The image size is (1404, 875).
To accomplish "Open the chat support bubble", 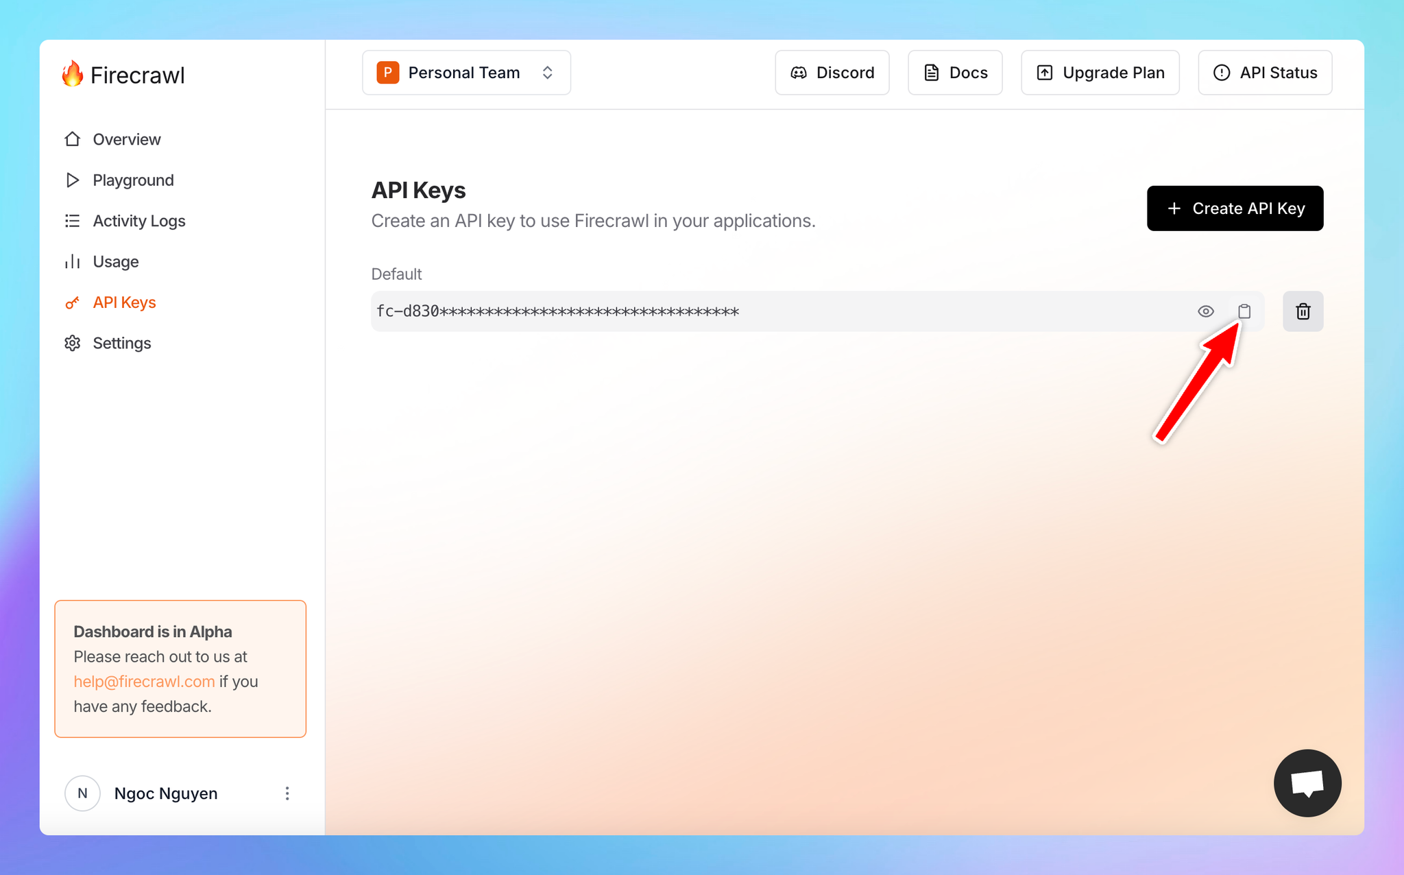I will coord(1307,783).
